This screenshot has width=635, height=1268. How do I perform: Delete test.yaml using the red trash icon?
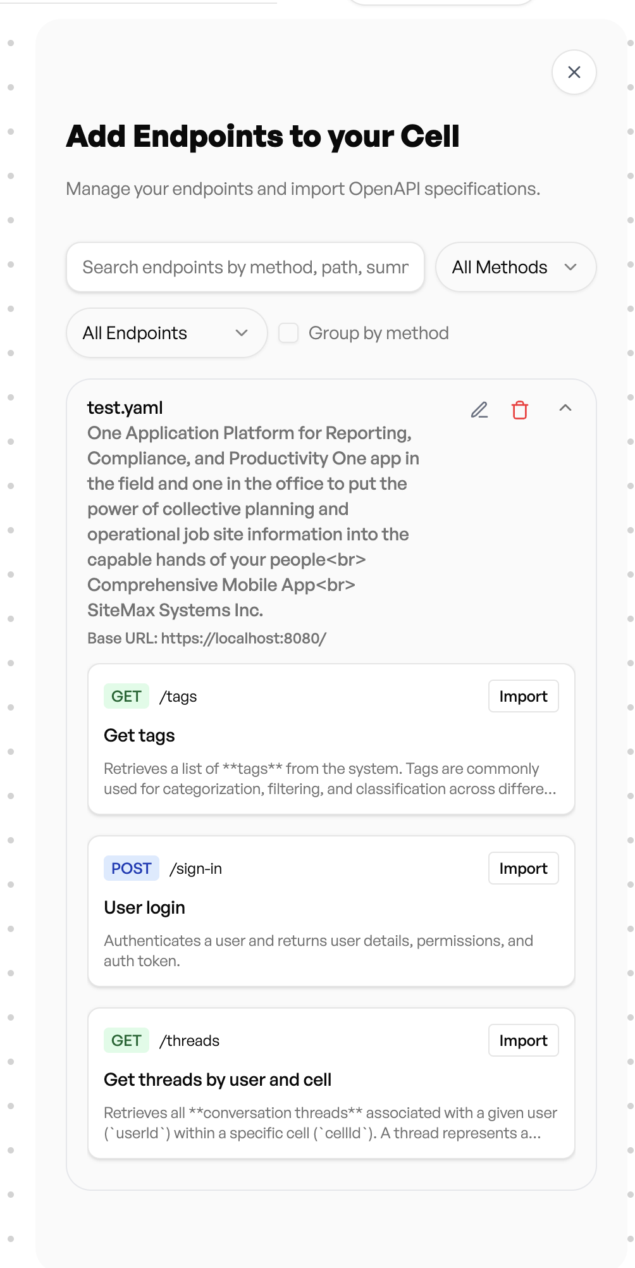pos(520,410)
